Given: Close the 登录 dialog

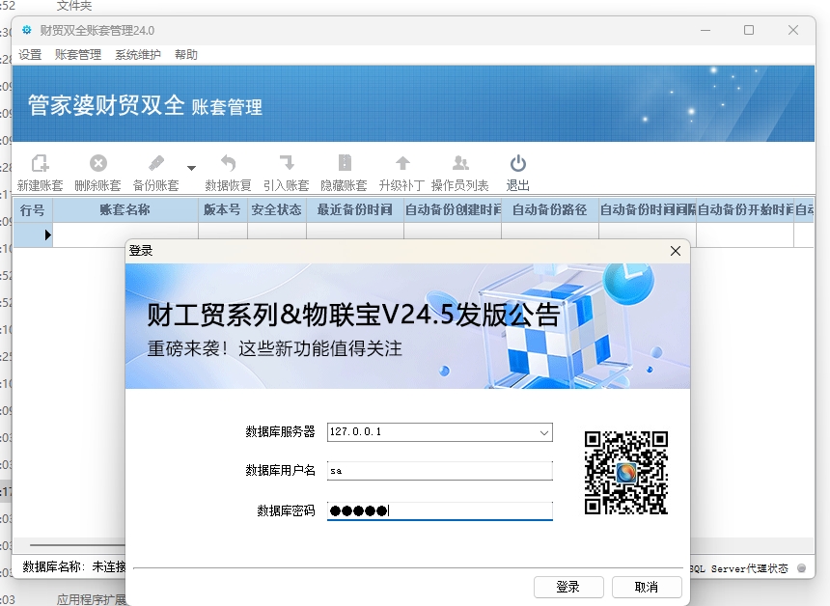Looking at the screenshot, I should (676, 251).
